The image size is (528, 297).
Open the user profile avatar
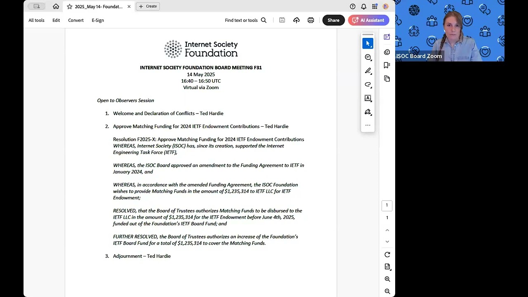click(386, 7)
